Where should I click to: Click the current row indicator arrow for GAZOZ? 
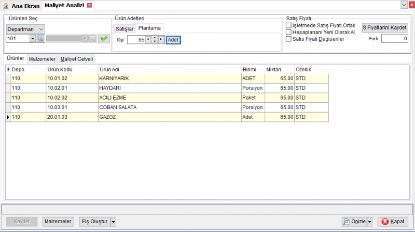8,117
